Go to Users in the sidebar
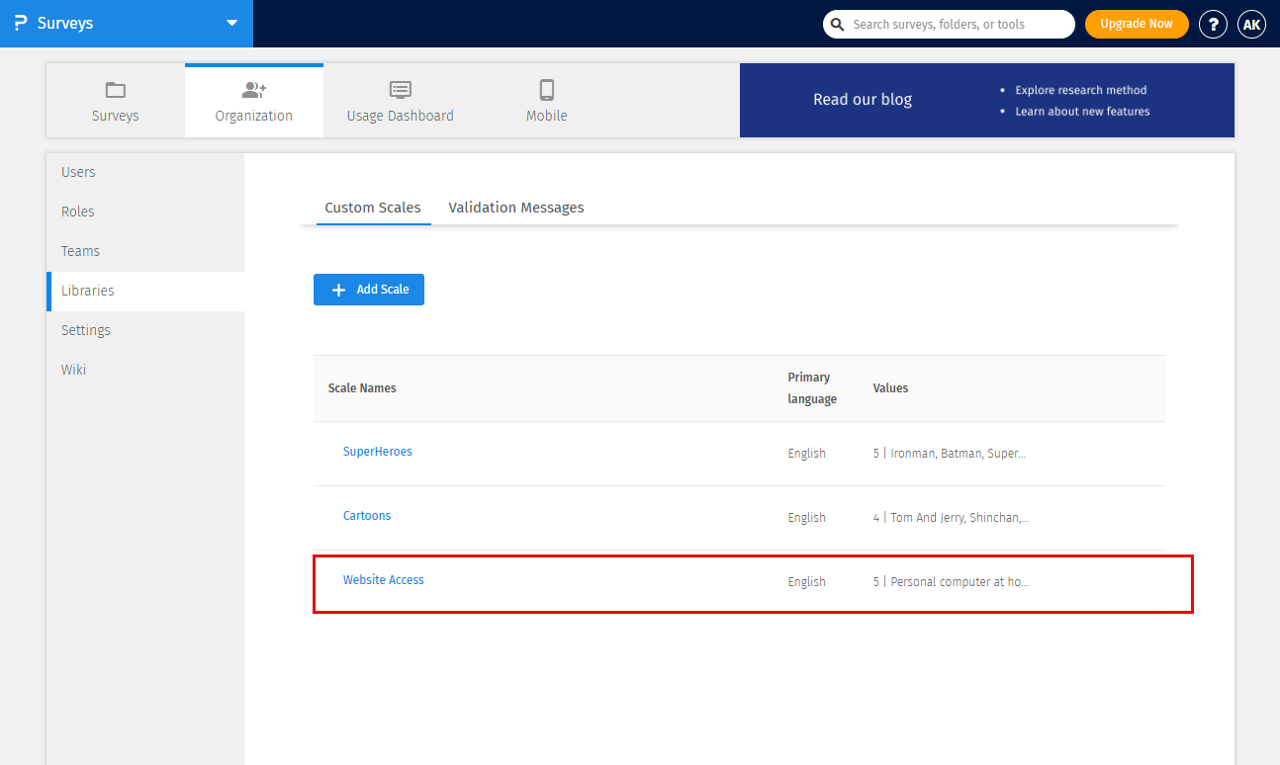 coord(78,172)
